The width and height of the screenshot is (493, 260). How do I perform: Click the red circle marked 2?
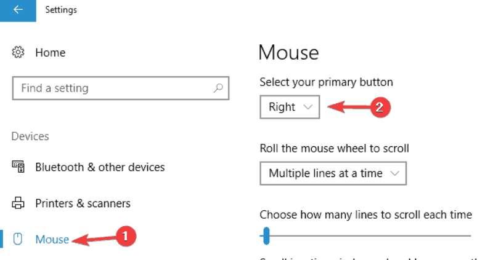(x=380, y=108)
